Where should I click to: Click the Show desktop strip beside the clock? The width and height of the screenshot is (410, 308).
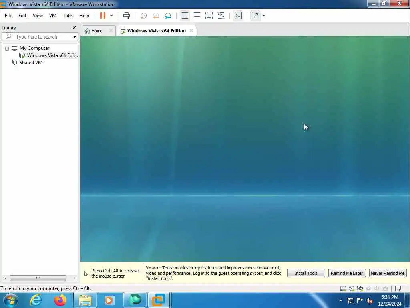coord(407,300)
